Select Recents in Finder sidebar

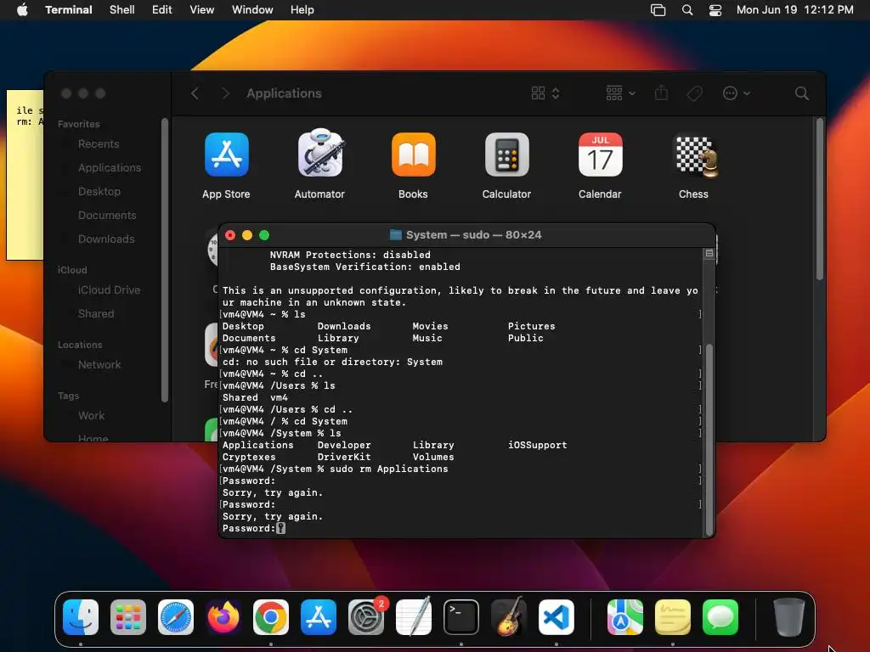coord(99,144)
